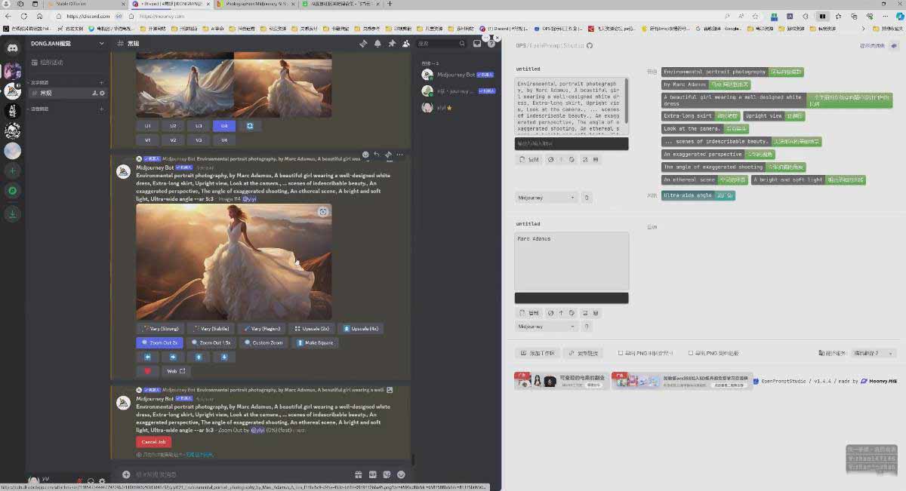Screen dimensions: 906x491
Task: Click the Zoom Out 2x button
Action: point(159,342)
